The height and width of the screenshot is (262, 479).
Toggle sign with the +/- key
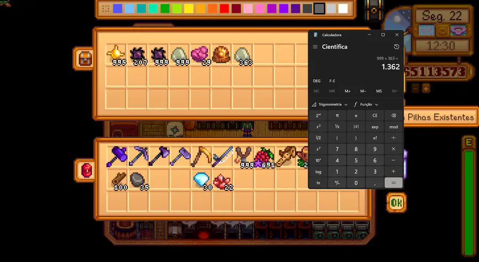pyautogui.click(x=337, y=183)
